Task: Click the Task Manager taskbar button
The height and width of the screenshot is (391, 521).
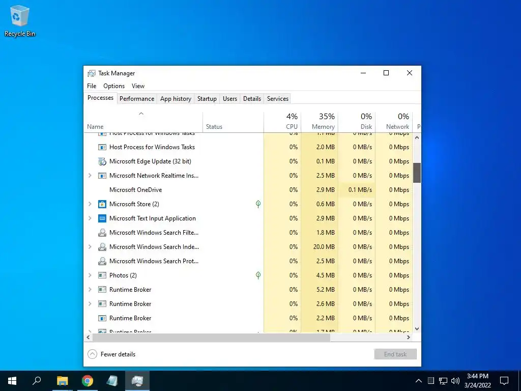Action: click(x=137, y=381)
